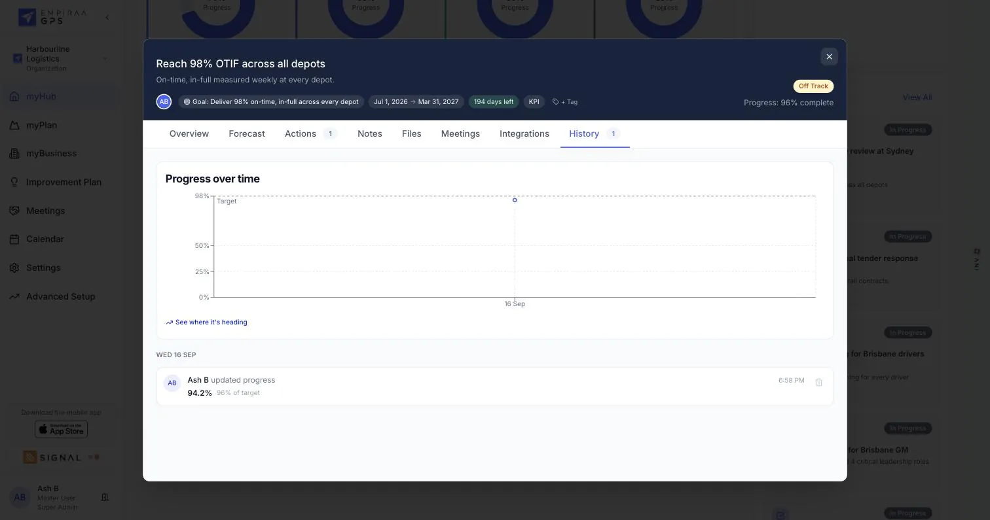Screen dimensions: 990x520
Task: Click the 16 Sep data point on chart
Action: click(515, 200)
